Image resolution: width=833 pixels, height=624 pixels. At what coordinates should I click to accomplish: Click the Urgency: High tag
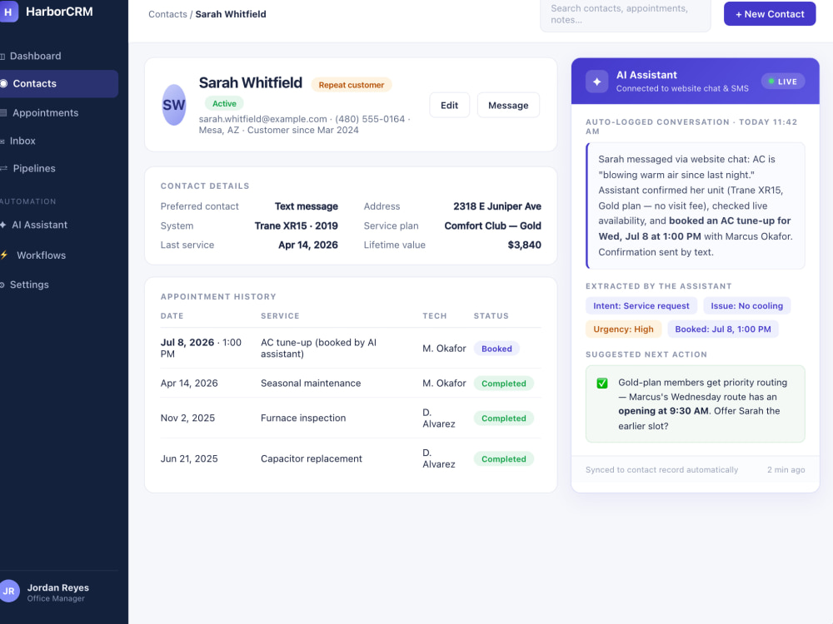[x=624, y=329]
